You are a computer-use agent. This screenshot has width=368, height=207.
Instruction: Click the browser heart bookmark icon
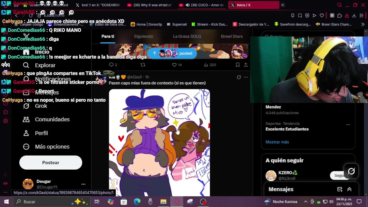pyautogui.click(x=322, y=16)
